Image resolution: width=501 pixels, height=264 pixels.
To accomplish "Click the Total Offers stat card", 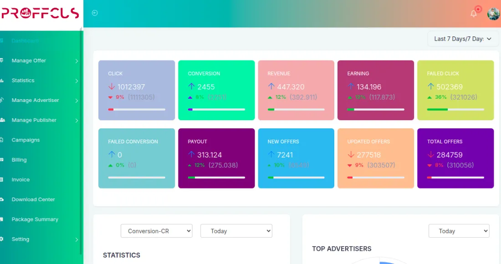I will coord(455,158).
